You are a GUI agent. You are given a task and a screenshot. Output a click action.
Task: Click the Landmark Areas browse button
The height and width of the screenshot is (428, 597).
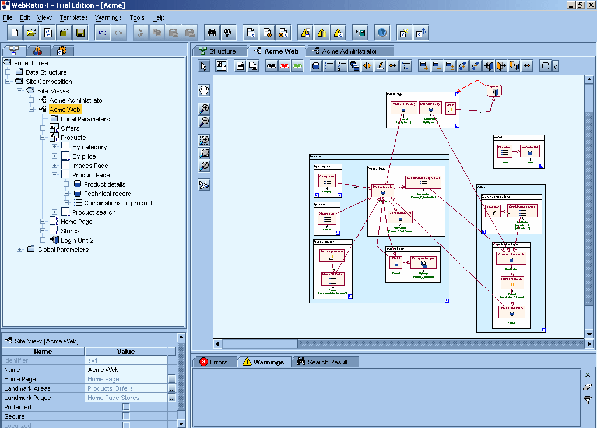tap(172, 388)
